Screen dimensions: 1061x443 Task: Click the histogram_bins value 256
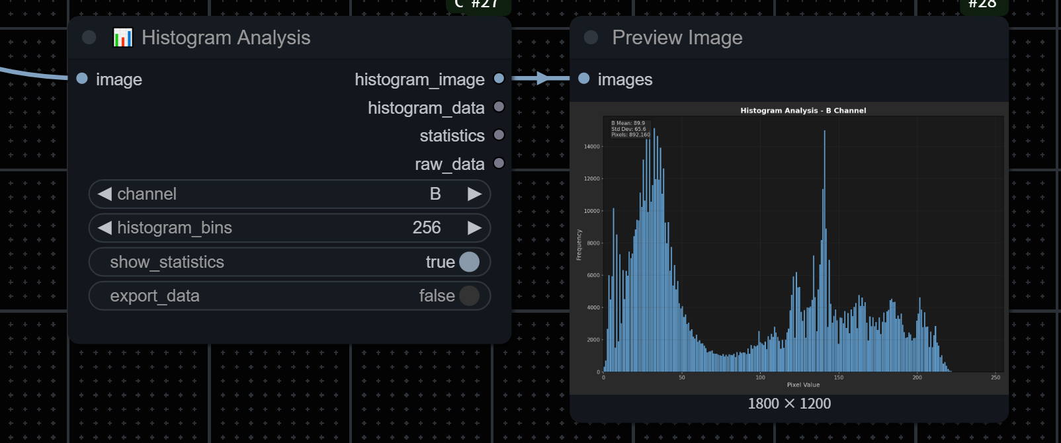(427, 227)
